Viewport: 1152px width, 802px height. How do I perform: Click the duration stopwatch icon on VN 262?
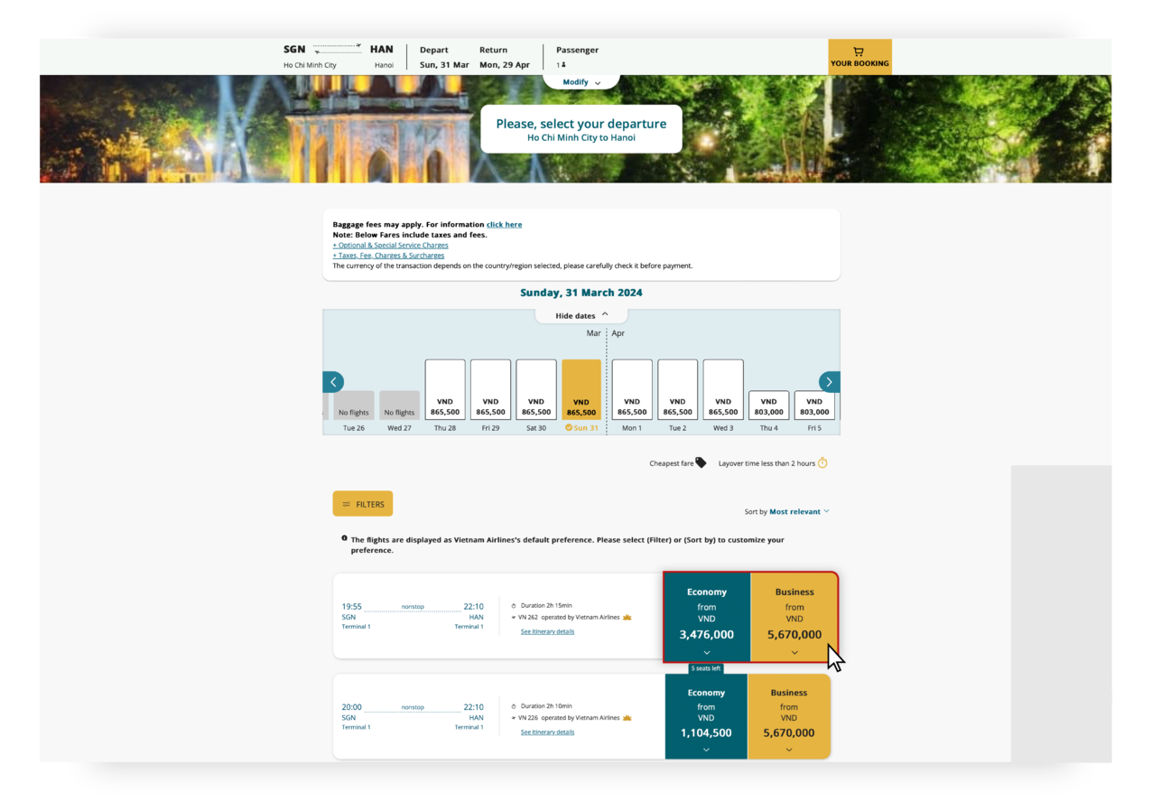pyautogui.click(x=515, y=605)
